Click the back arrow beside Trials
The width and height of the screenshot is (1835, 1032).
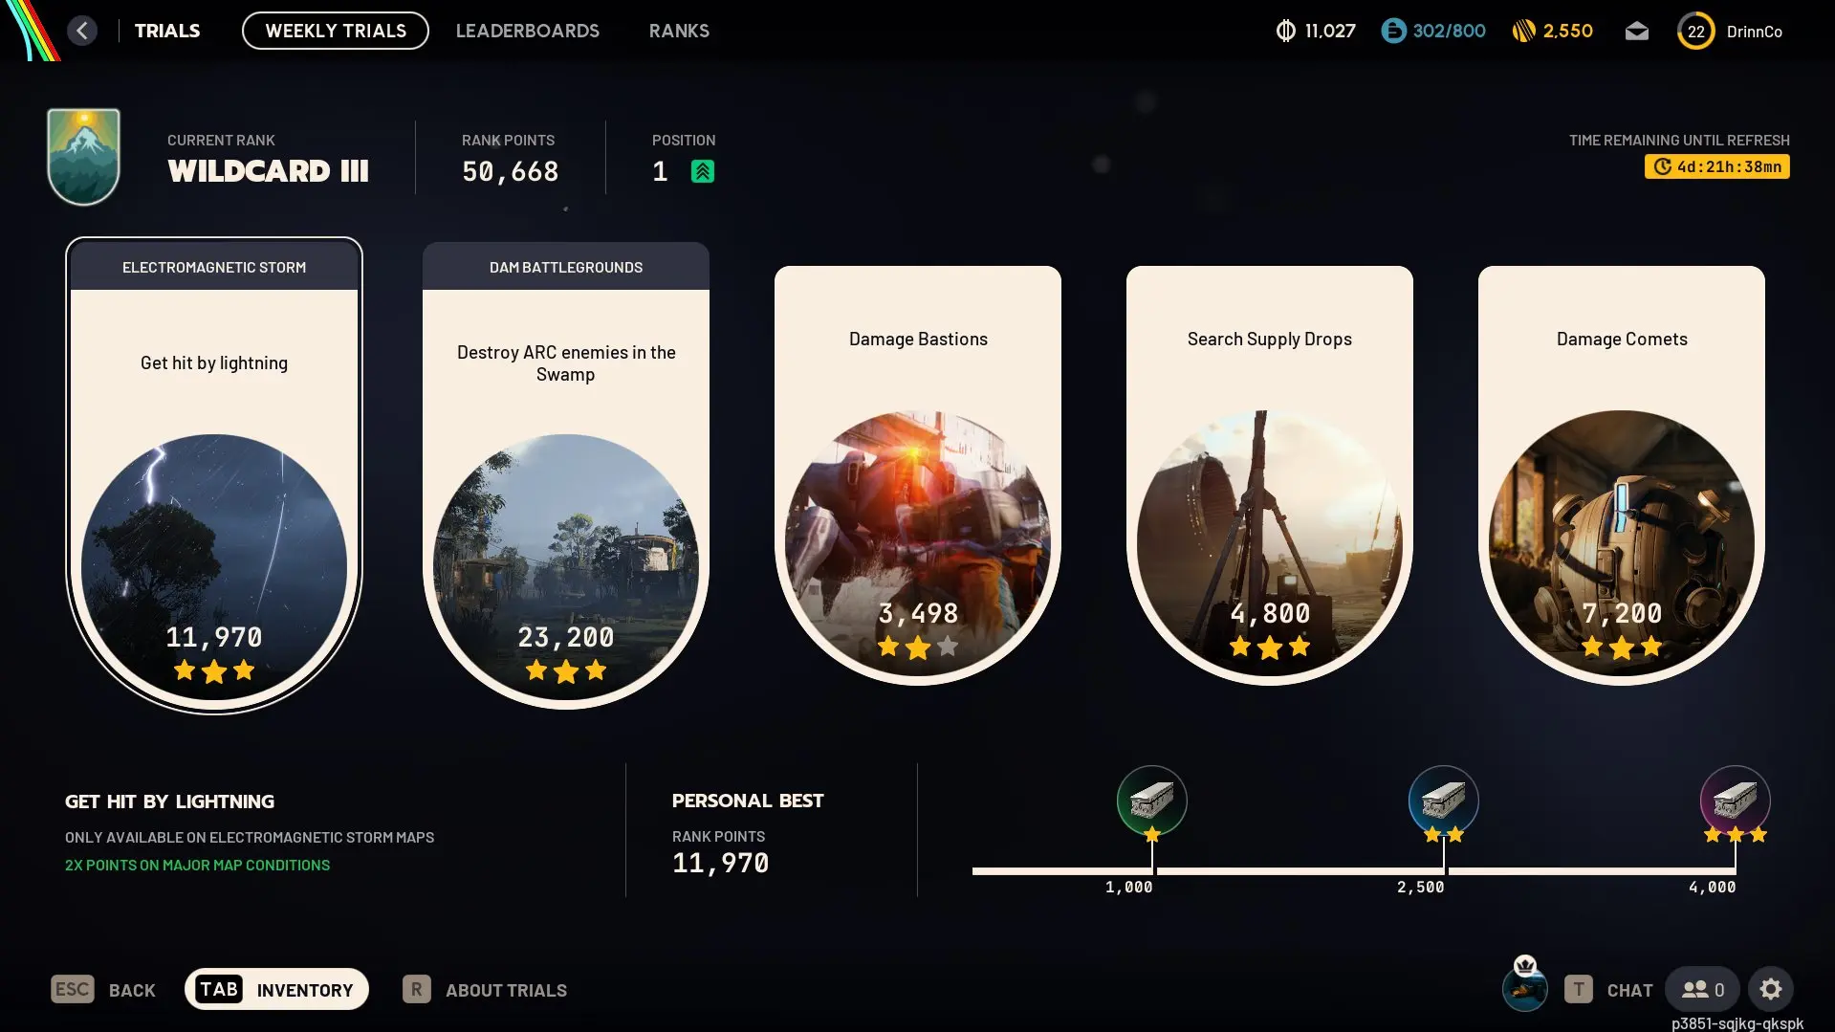[82, 31]
